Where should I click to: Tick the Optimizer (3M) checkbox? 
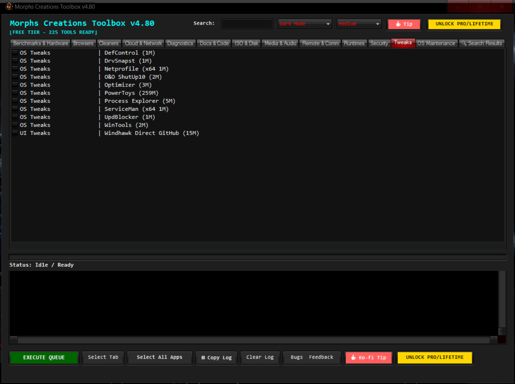click(15, 85)
